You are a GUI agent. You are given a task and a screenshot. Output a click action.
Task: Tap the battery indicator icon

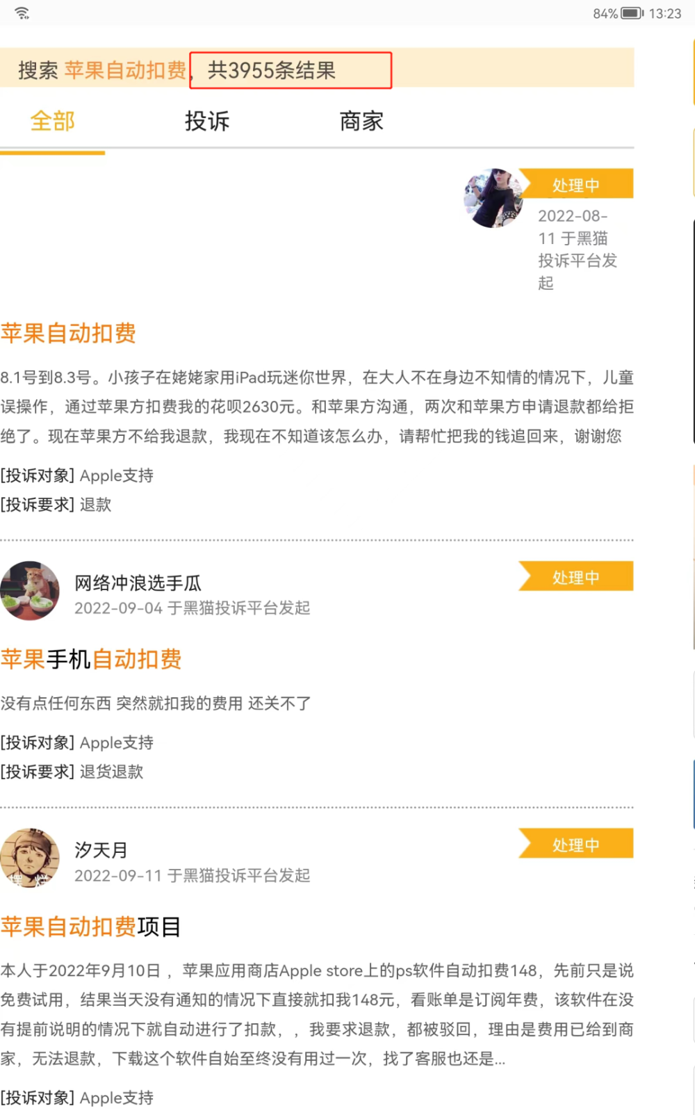pyautogui.click(x=632, y=13)
